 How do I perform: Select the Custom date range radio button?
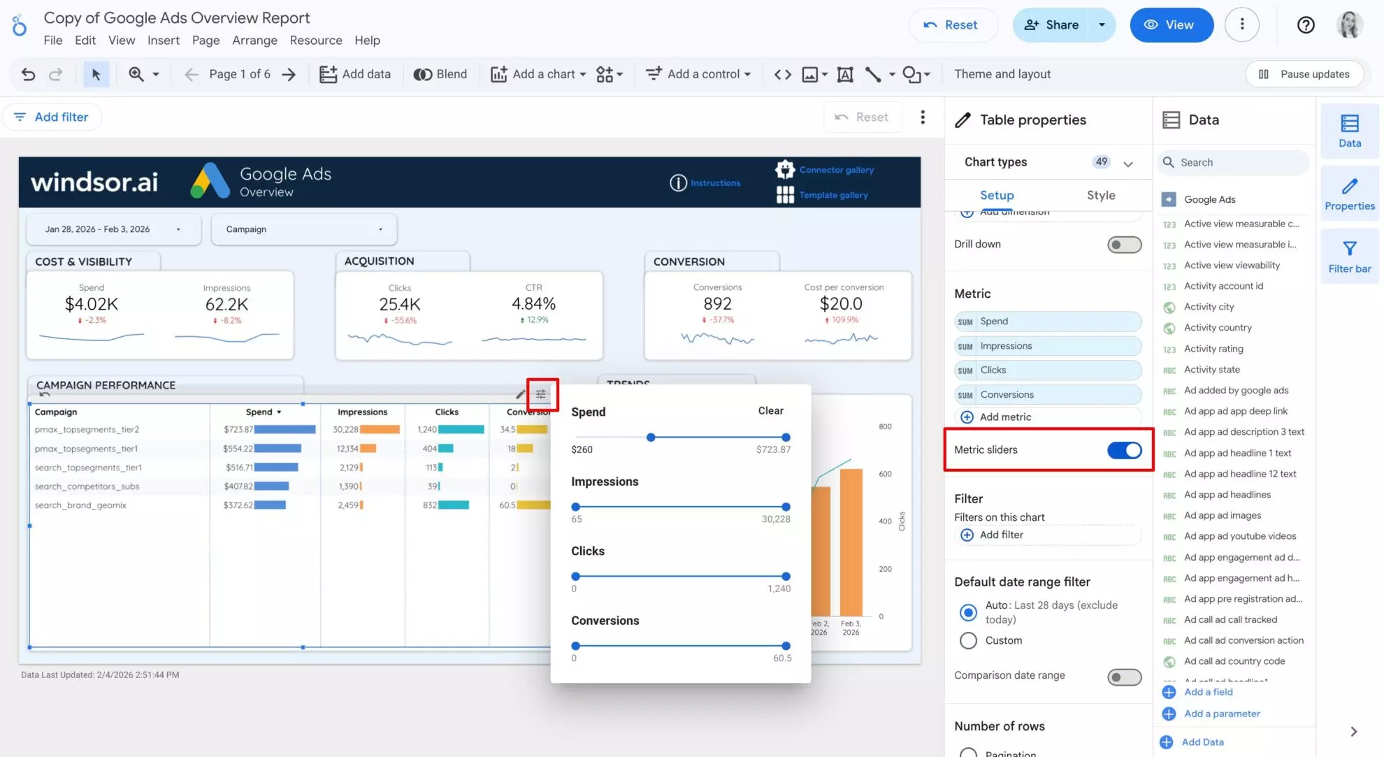968,640
